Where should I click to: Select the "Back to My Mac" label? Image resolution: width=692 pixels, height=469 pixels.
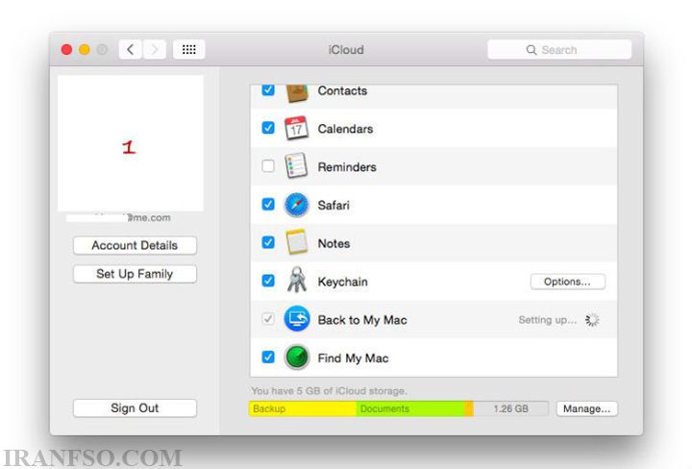click(362, 320)
